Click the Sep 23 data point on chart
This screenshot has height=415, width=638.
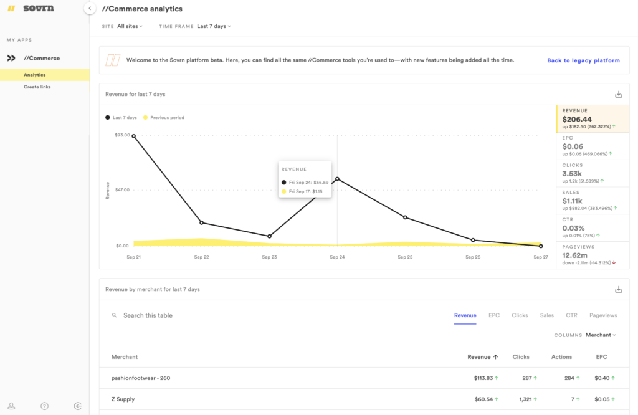click(x=269, y=236)
